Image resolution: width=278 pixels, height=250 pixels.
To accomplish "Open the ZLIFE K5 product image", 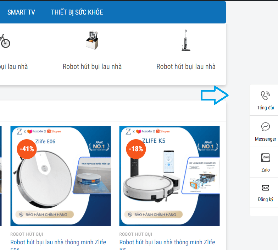I will [x=169, y=176].
